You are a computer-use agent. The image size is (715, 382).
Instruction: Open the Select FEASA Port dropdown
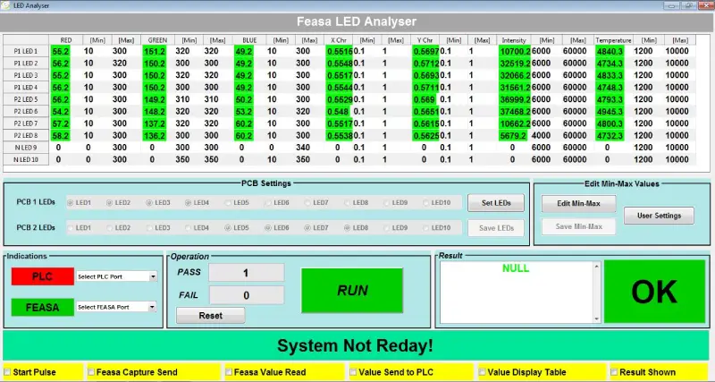[x=153, y=307]
